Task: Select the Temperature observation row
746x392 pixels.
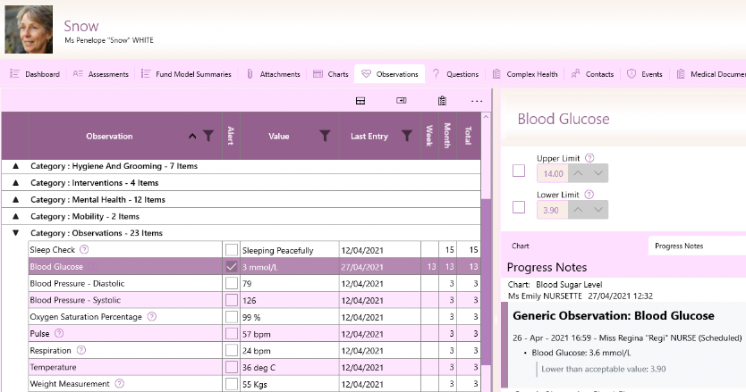Action: click(255, 367)
